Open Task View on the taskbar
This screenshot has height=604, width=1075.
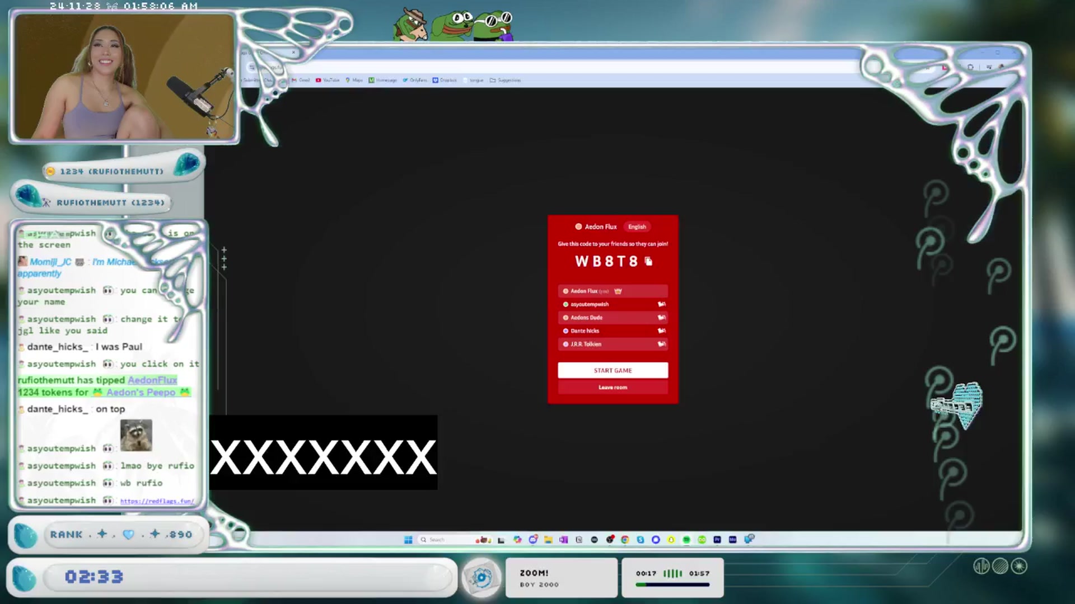click(501, 540)
